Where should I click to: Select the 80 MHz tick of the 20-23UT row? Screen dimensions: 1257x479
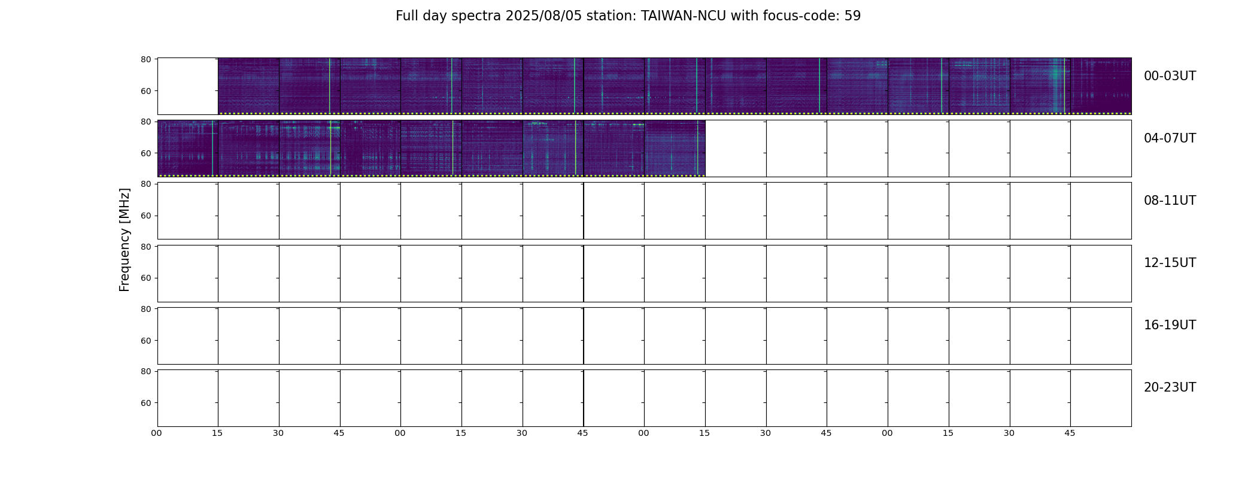[x=145, y=371]
